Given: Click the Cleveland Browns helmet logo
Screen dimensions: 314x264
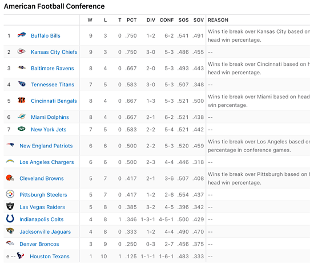Looking at the screenshot, I should click(10, 178).
